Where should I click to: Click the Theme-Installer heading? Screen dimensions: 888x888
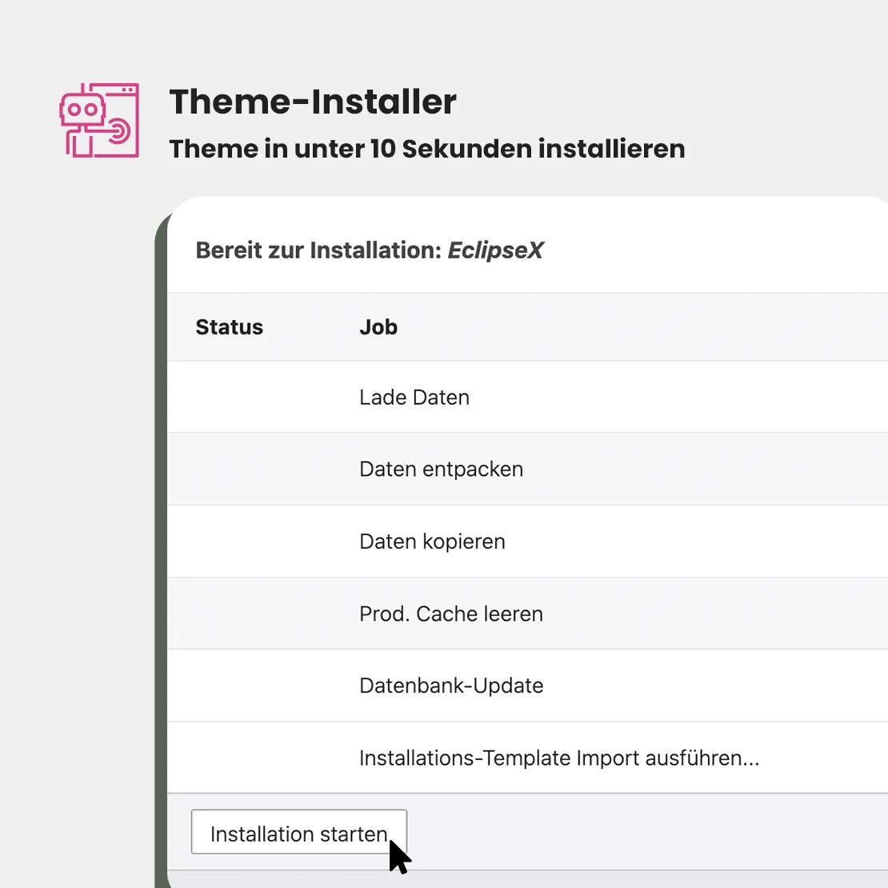click(x=312, y=102)
